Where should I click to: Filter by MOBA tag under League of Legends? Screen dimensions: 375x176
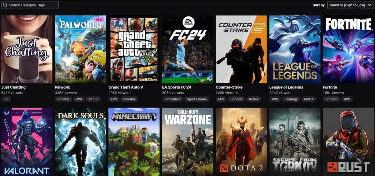(308, 99)
